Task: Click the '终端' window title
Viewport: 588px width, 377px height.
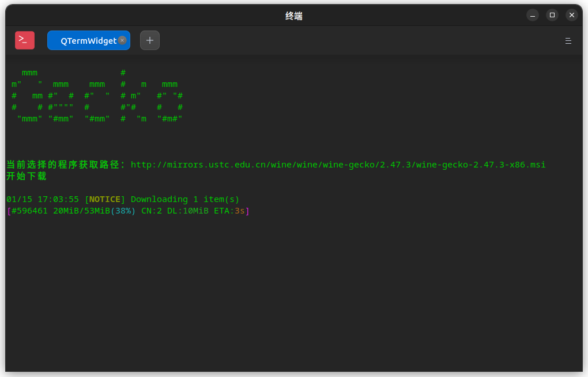Action: coord(293,16)
